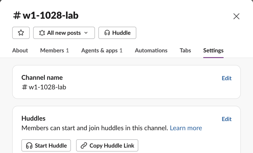Click the '# w1-1028-lab' channel name value
The width and height of the screenshot is (253, 153).
(44, 87)
